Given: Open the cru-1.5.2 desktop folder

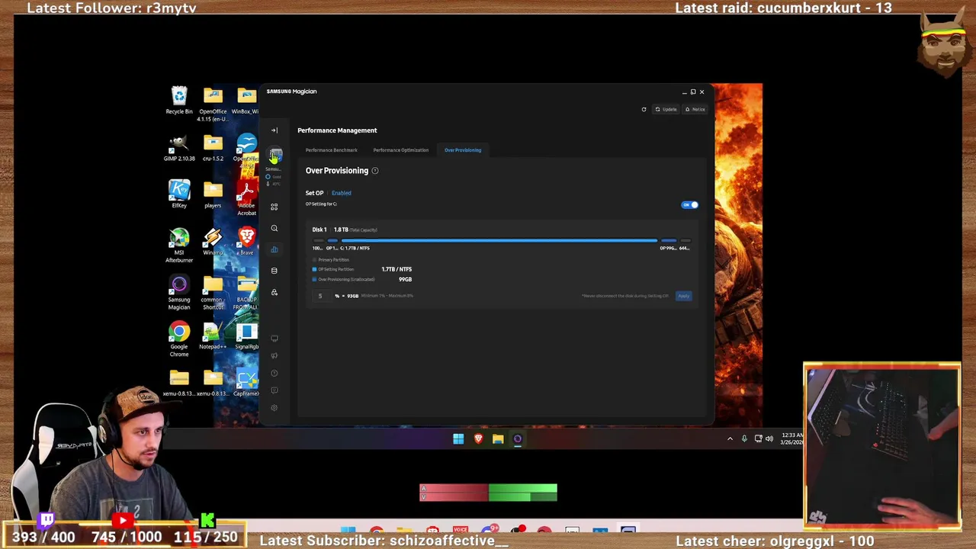Looking at the screenshot, I should pos(213,148).
